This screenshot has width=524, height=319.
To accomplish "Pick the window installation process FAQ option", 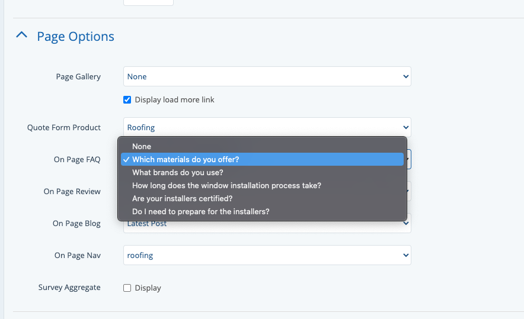I will coord(226,185).
